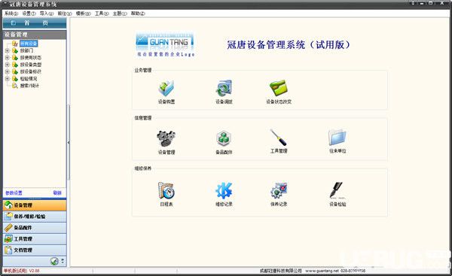452x276 pixels.
Task: Open the 前往 menu
Action: click(65, 14)
